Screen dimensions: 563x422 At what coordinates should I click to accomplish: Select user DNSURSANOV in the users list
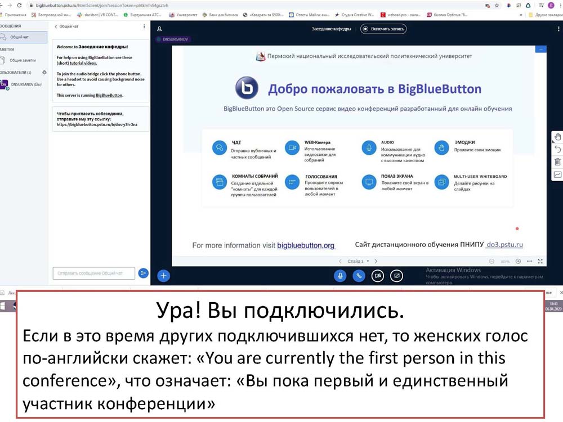21,84
